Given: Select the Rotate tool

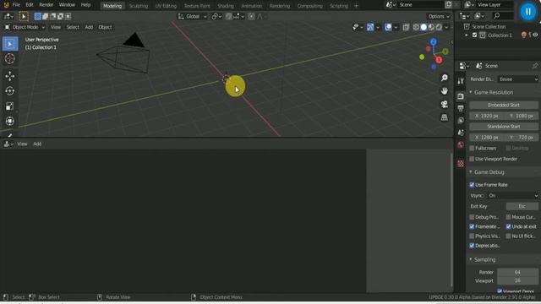Looking at the screenshot, I should click(x=10, y=91).
